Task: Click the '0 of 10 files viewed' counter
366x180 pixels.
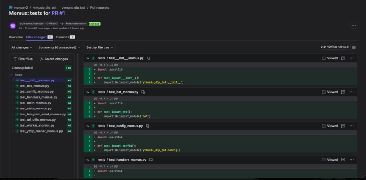Action: (x=335, y=47)
